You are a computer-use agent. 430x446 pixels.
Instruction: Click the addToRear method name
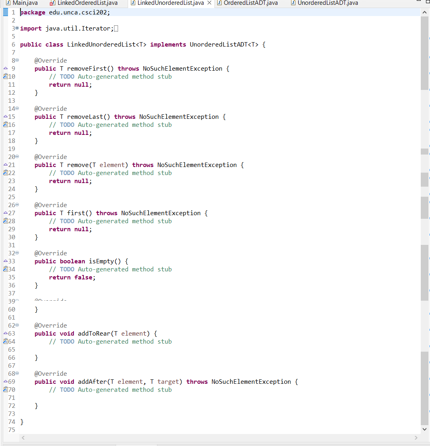tap(94, 333)
